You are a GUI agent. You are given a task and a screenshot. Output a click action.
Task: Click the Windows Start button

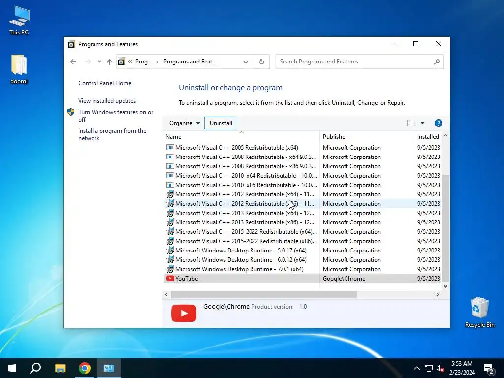[12, 368]
